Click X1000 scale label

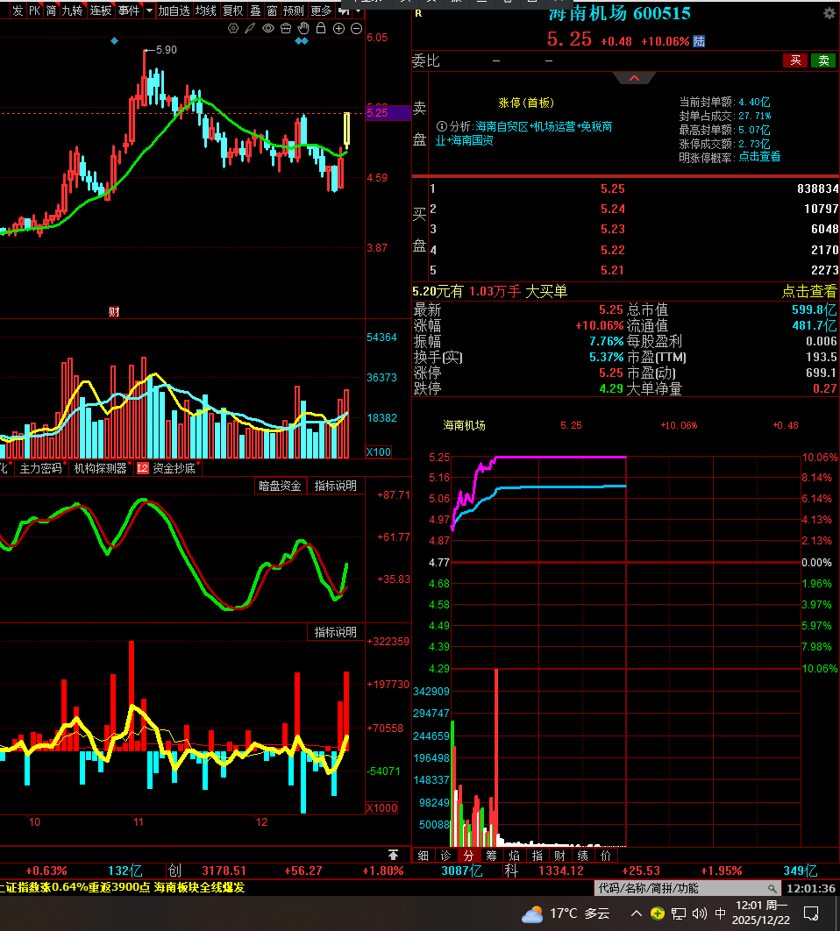(381, 807)
